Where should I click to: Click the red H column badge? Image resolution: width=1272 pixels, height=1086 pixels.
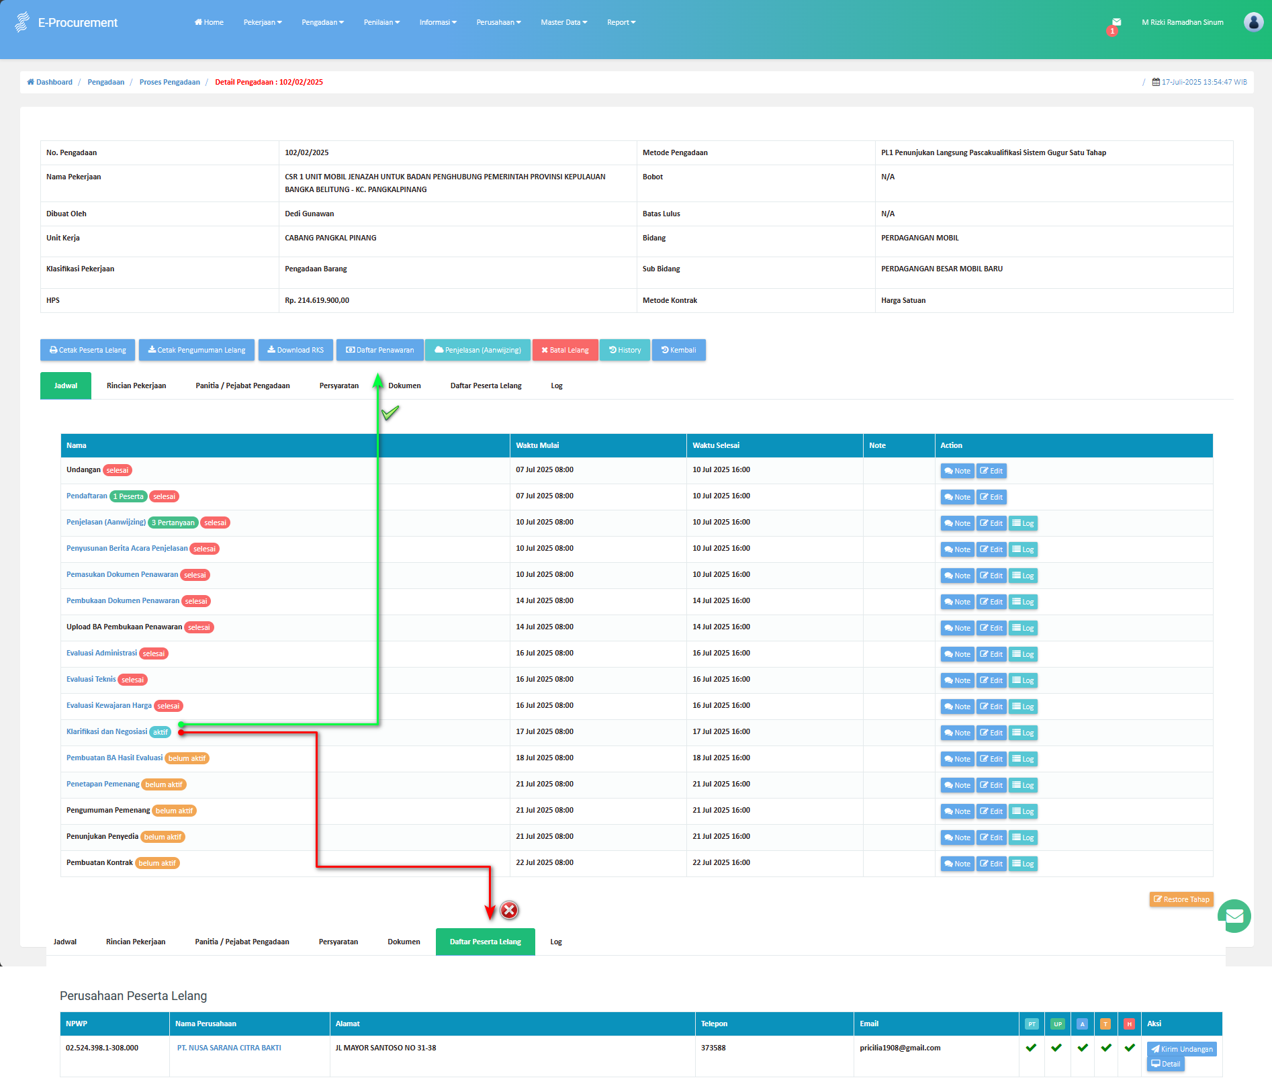(1130, 1024)
